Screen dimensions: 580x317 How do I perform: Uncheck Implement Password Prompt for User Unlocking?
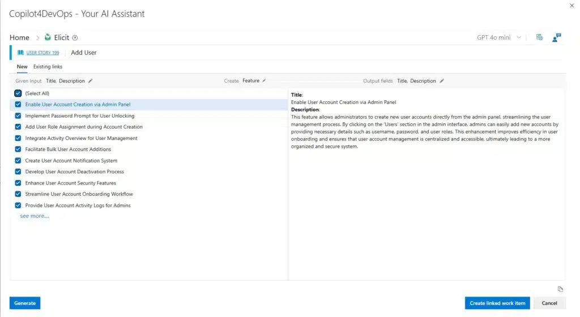[18, 115]
